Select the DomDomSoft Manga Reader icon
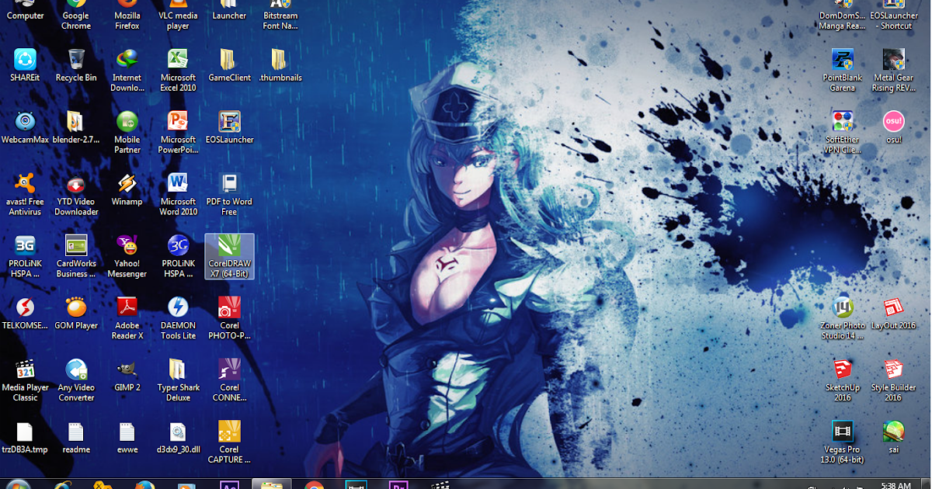 [843, 15]
